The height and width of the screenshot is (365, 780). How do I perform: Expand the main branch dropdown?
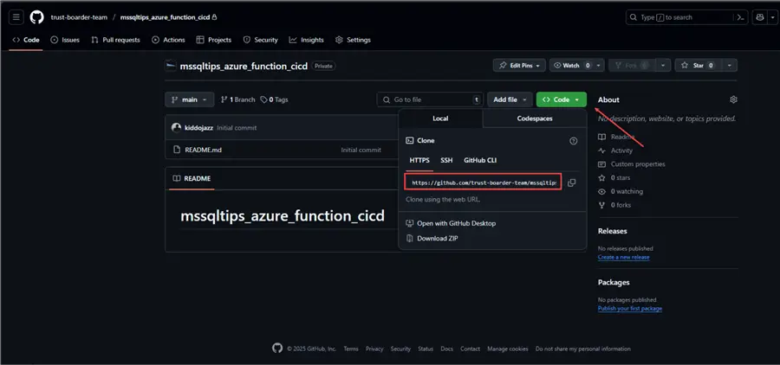(190, 99)
